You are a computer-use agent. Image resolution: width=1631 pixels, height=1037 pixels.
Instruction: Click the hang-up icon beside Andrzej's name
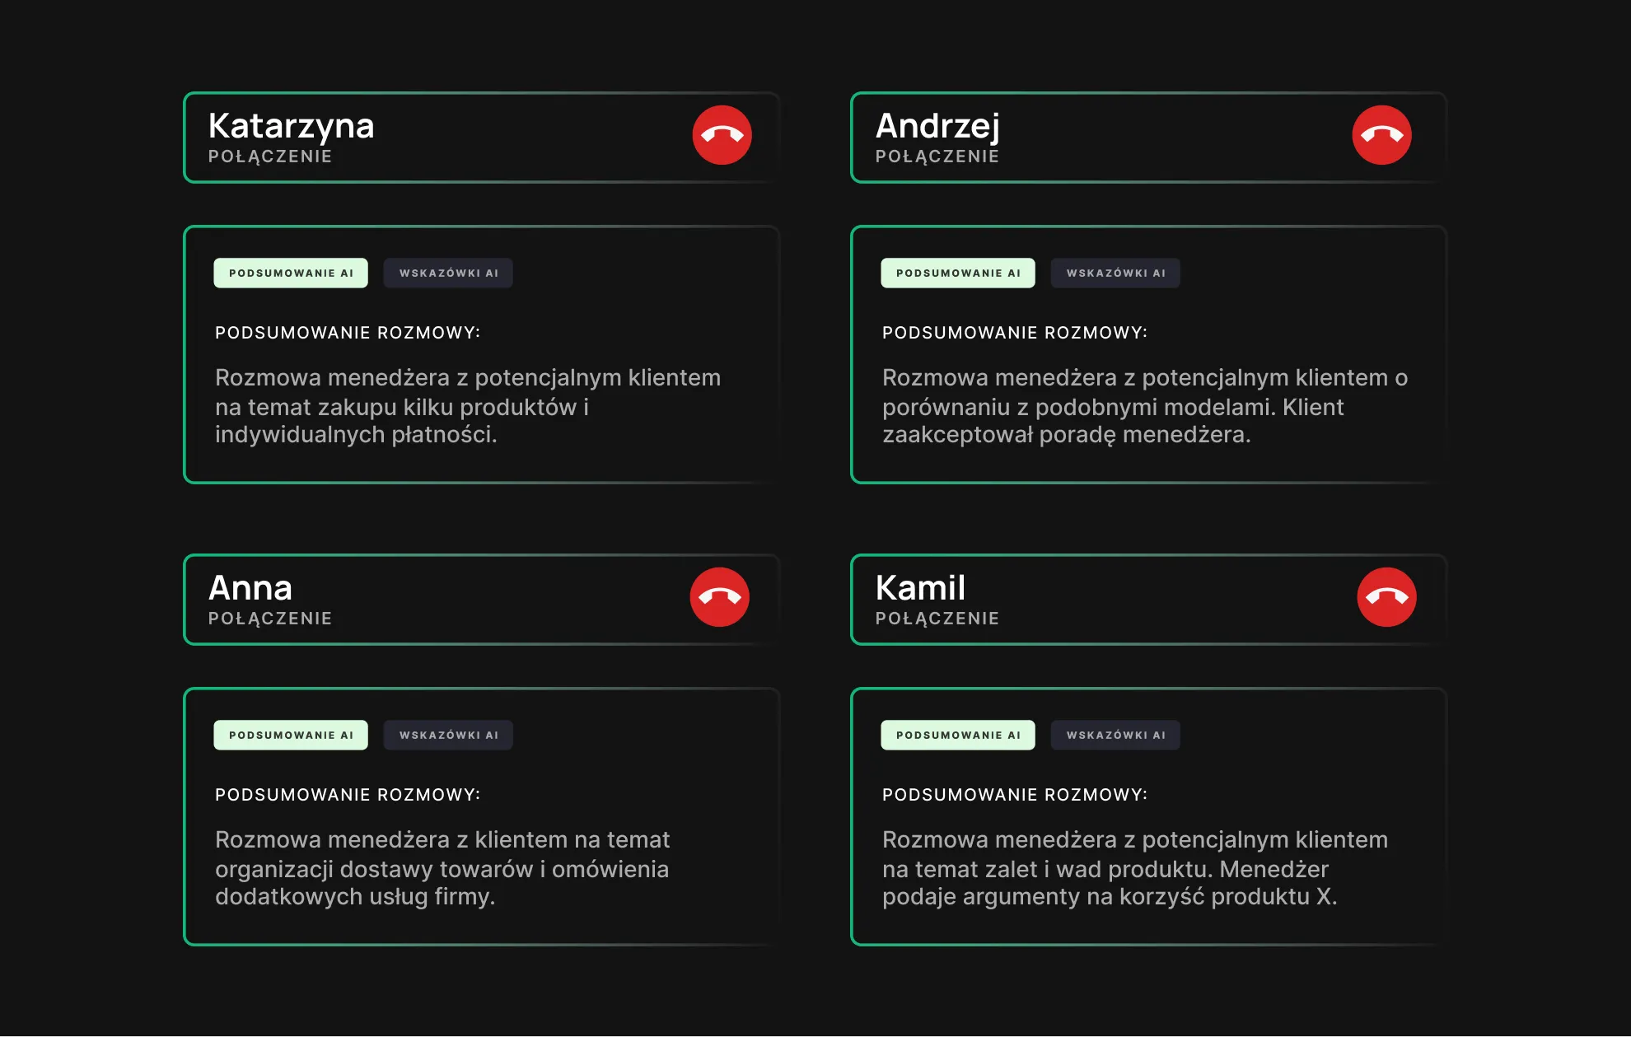(1381, 136)
